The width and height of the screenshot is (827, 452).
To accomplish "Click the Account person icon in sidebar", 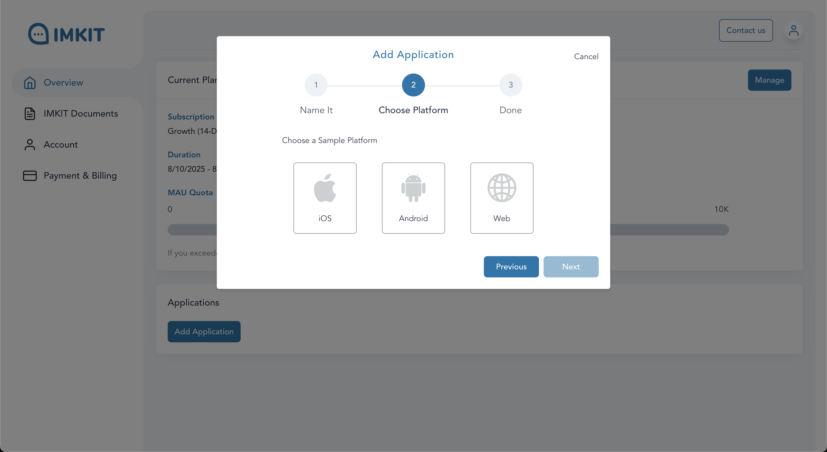I will [30, 145].
